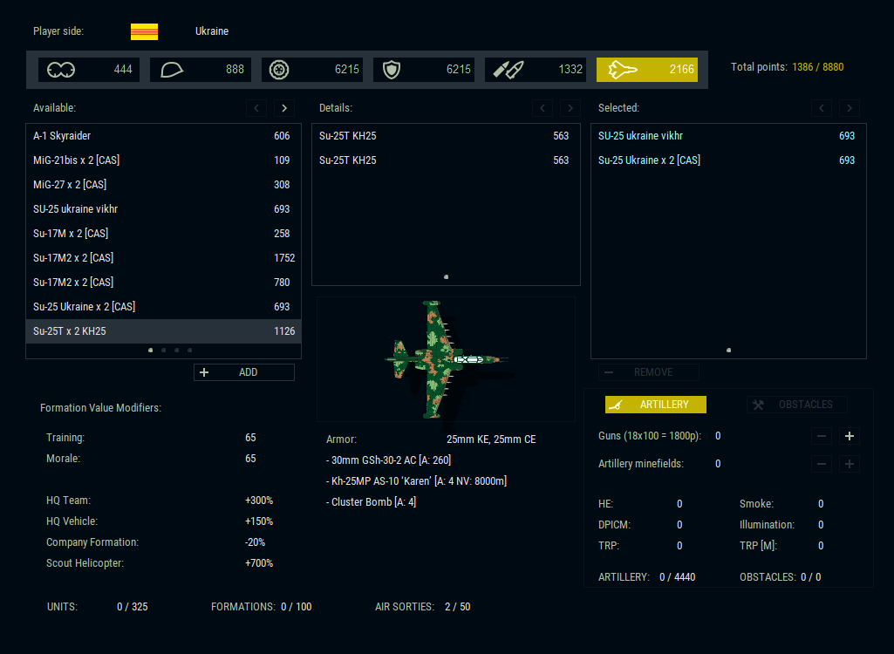
Task: Select the shield armor category icon
Action: coord(392,70)
